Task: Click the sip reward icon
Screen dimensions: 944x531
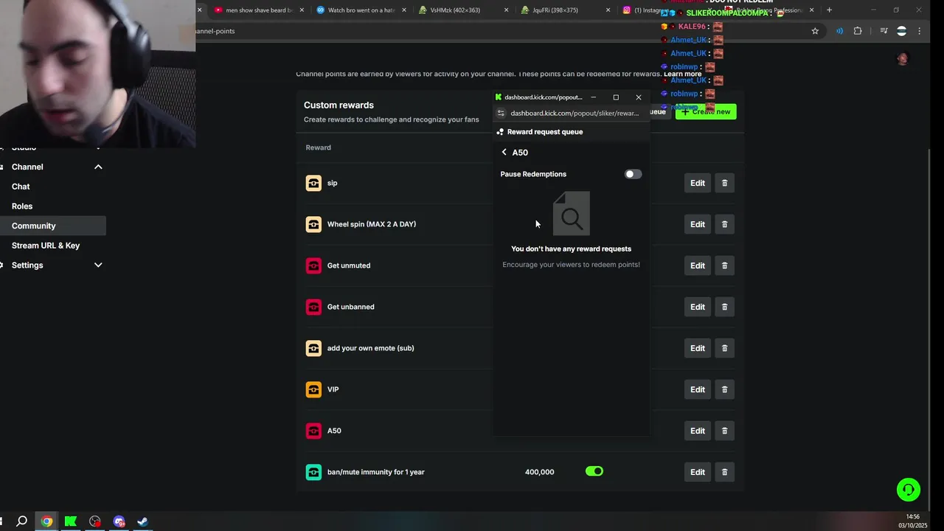Action: pyautogui.click(x=313, y=183)
